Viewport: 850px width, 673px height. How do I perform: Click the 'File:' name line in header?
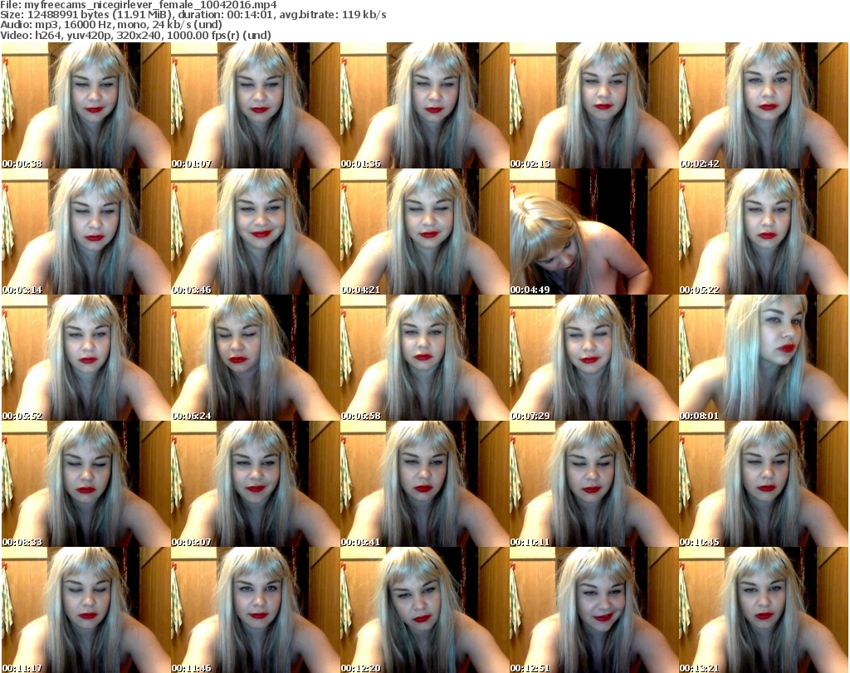(139, 5)
